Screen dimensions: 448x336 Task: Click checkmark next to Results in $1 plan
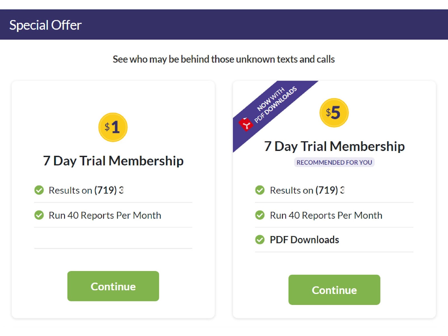(39, 190)
